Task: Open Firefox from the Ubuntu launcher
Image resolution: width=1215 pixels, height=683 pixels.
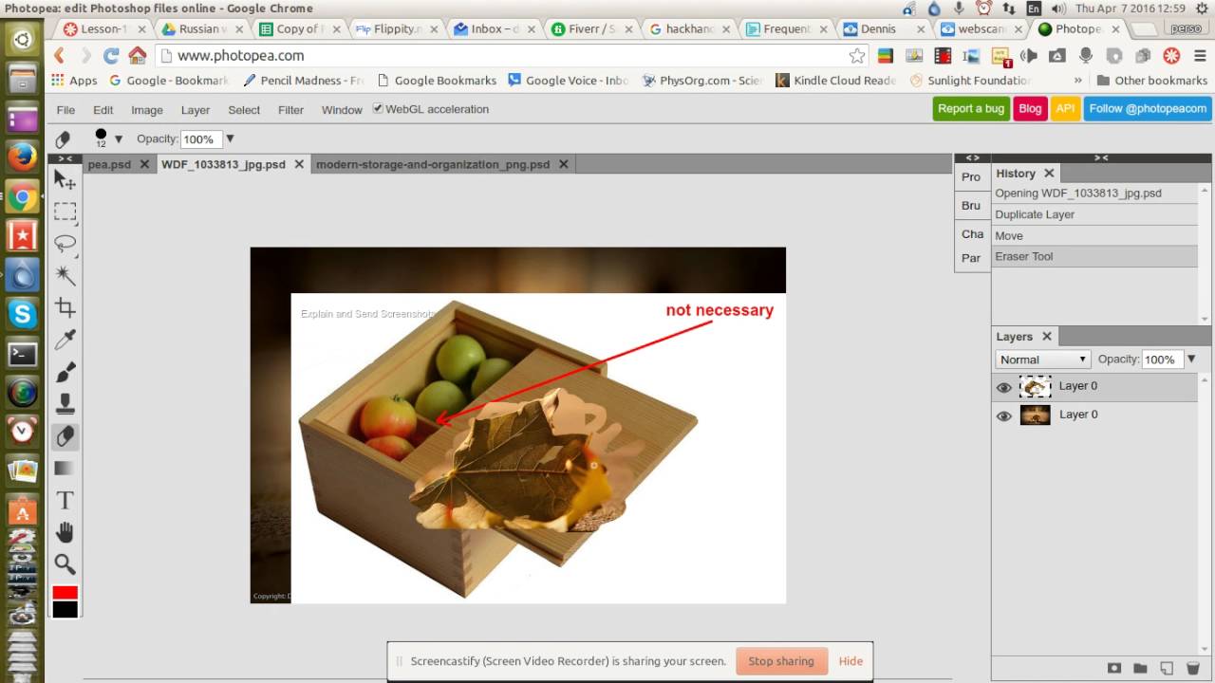Action: pos(22,156)
